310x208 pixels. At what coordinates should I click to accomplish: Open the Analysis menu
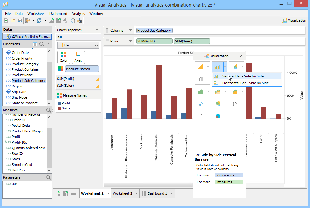tap(78, 14)
